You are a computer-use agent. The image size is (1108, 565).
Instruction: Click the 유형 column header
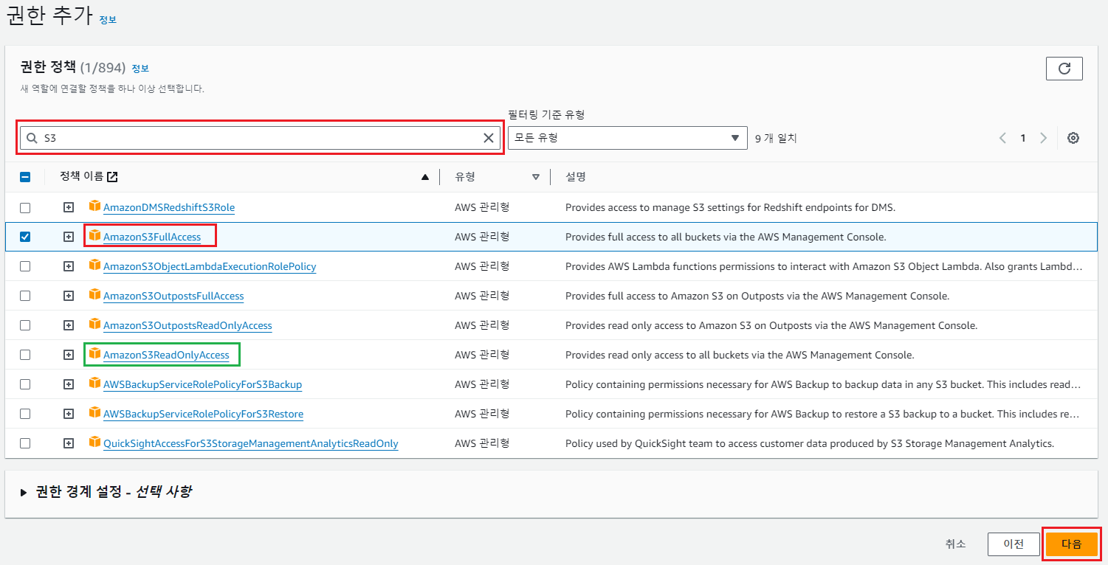pyautogui.click(x=465, y=177)
